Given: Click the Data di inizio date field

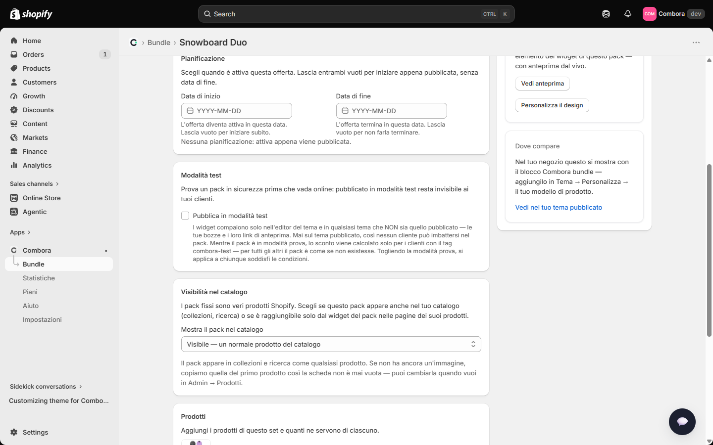Looking at the screenshot, I should tap(237, 111).
